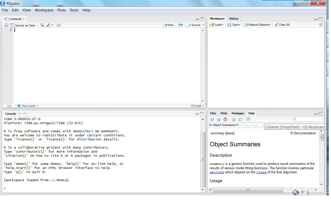This screenshot has width=331, height=200.
Task: Clear All workspace objects
Action: [x=282, y=25]
